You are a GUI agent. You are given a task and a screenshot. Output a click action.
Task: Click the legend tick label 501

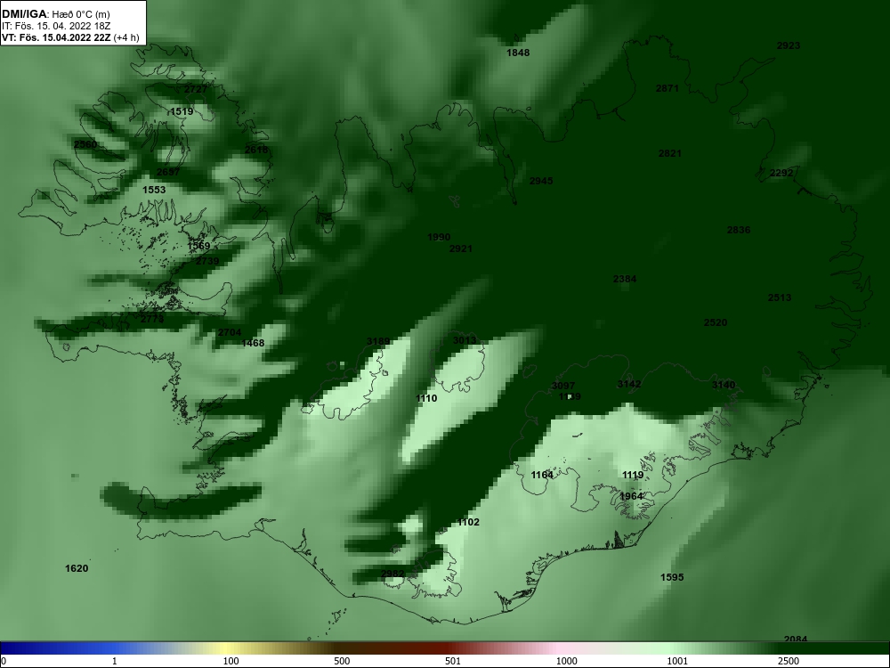coord(452,661)
